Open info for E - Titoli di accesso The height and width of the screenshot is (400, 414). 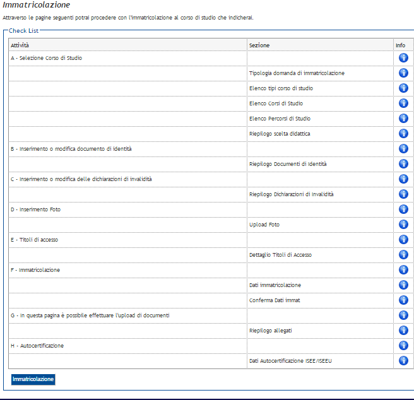(x=403, y=239)
